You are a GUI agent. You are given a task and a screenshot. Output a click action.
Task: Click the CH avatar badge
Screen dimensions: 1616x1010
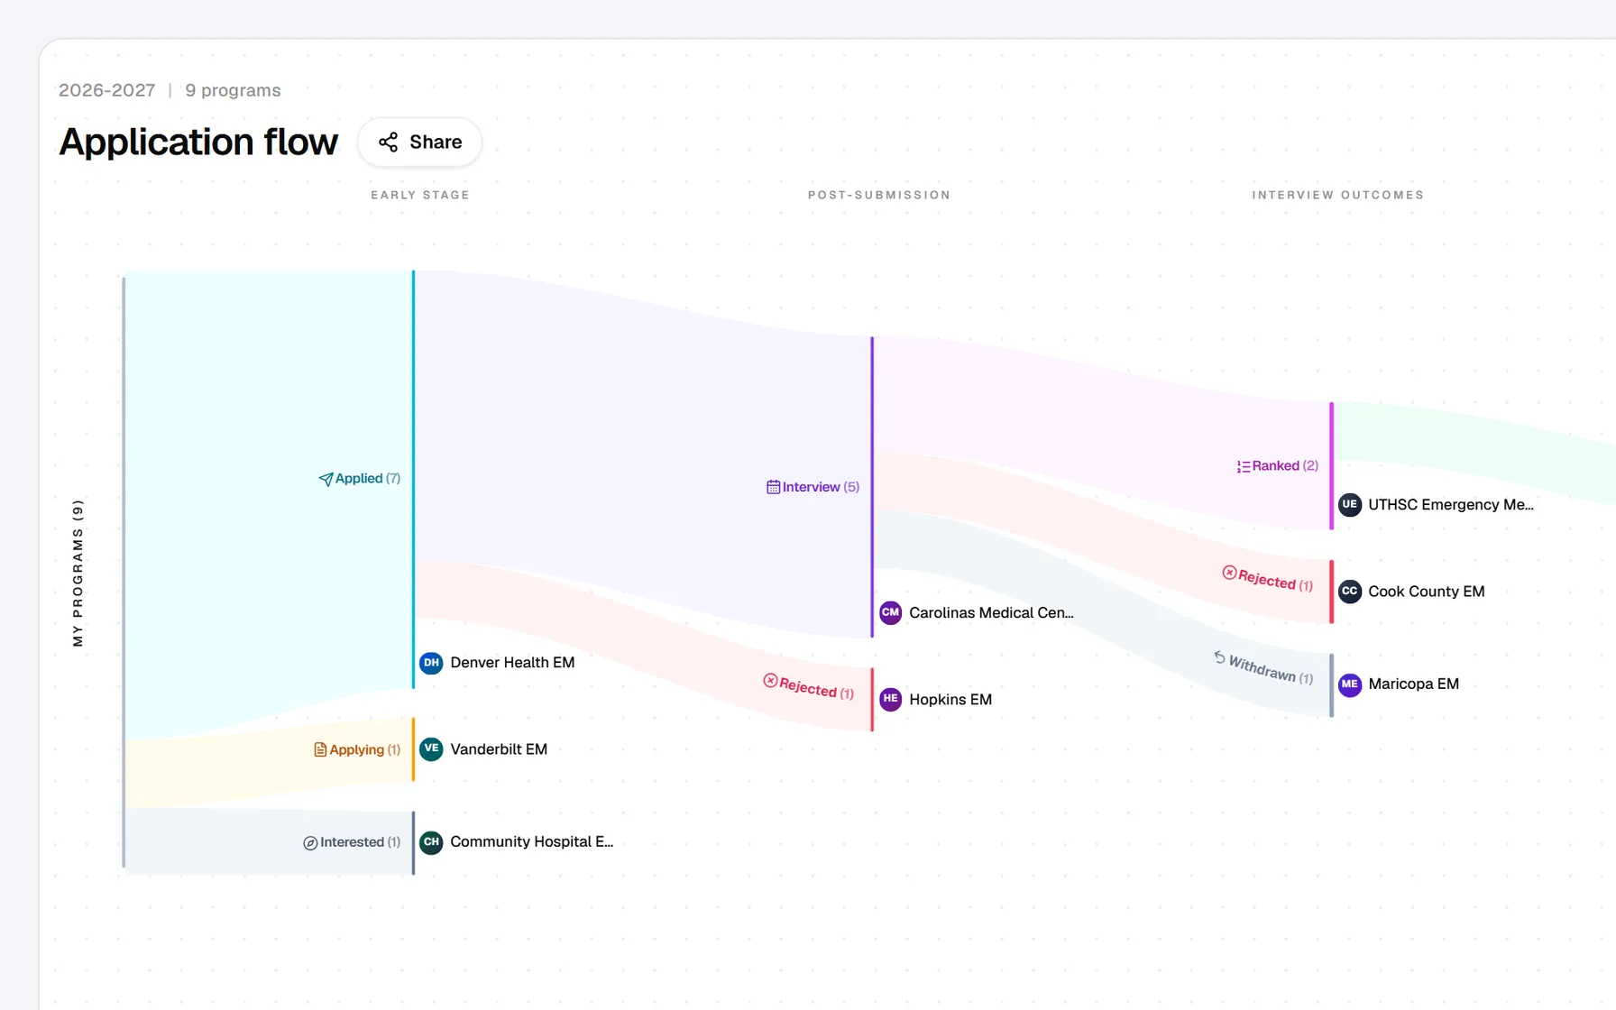[431, 842]
